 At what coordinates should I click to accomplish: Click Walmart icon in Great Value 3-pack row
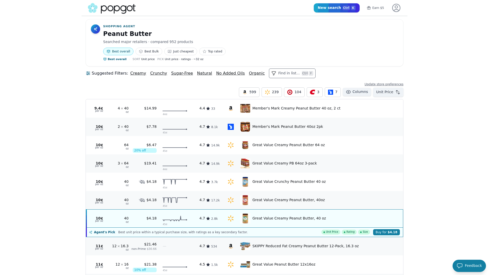coord(231,163)
